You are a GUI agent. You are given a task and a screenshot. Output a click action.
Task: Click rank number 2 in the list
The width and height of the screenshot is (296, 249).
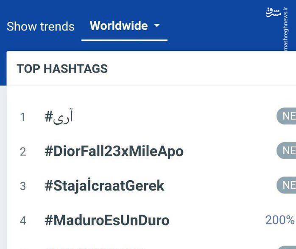23,151
